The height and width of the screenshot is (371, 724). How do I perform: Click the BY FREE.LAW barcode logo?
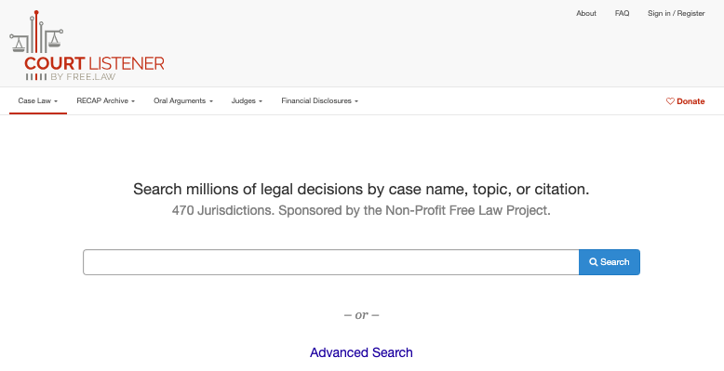click(x=71, y=76)
